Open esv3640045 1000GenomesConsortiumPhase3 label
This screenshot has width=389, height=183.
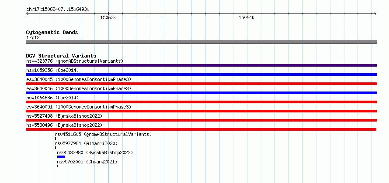(x=79, y=79)
